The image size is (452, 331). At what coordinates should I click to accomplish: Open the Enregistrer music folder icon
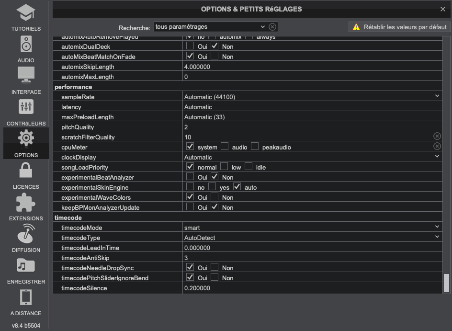(26, 266)
